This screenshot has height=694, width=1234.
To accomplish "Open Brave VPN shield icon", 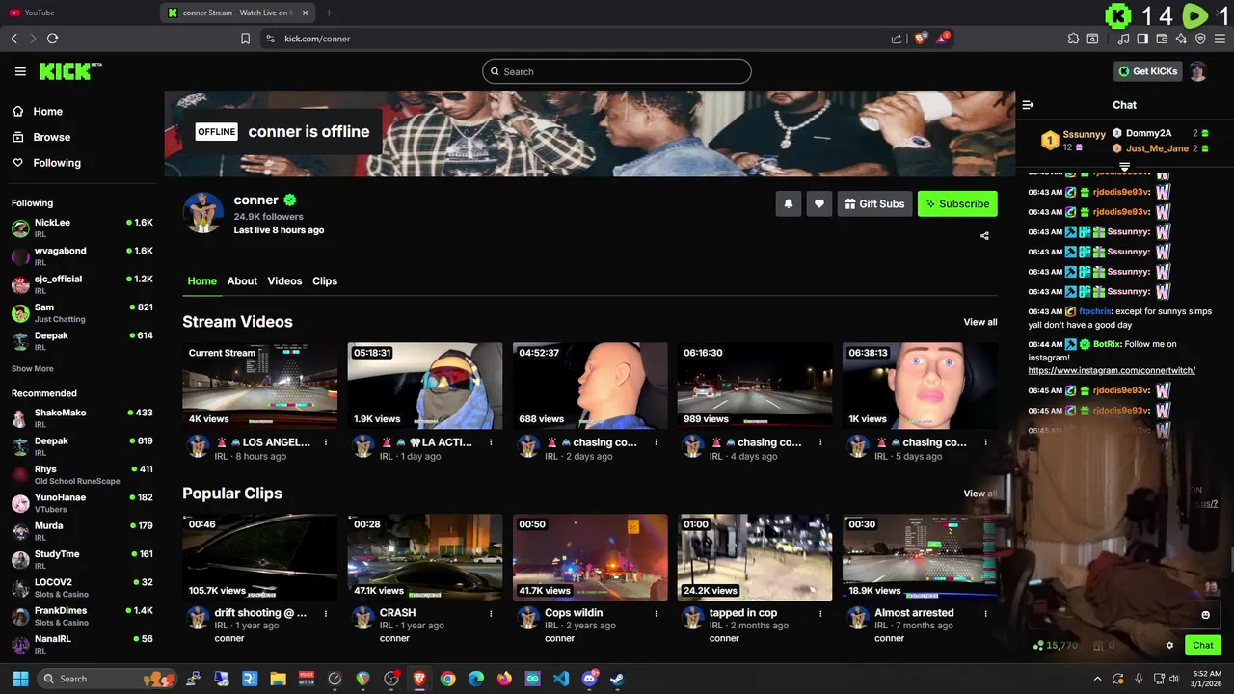I will [x=1200, y=39].
